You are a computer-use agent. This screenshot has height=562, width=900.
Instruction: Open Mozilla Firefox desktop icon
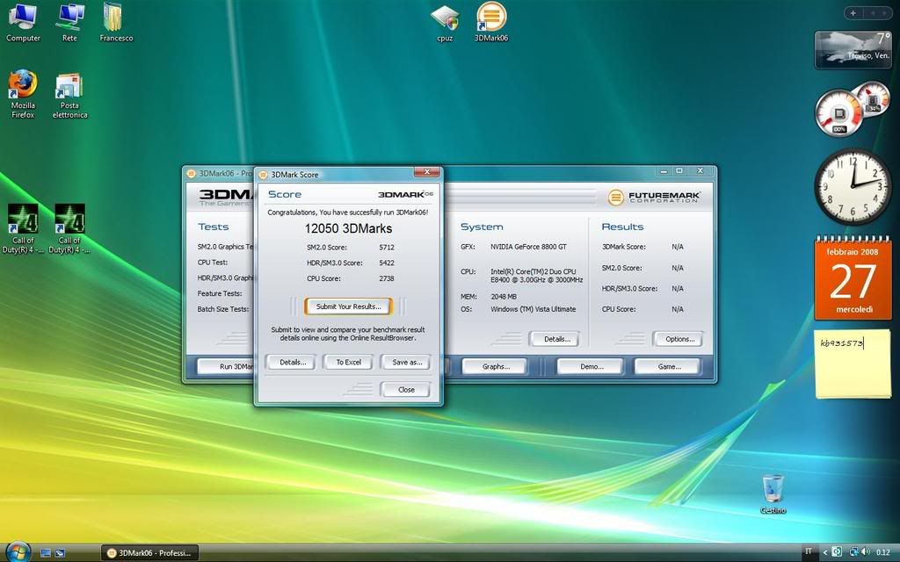[x=23, y=85]
